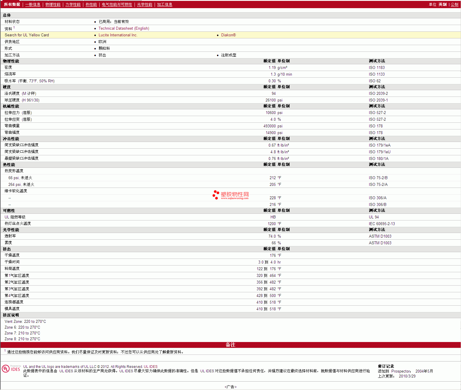Open the 电气性能与可燃性 tab
The width and height of the screenshot is (461, 390).
coord(117,5)
